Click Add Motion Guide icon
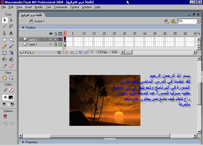Viewport: 203px width, 146px height. [x=27, y=52]
